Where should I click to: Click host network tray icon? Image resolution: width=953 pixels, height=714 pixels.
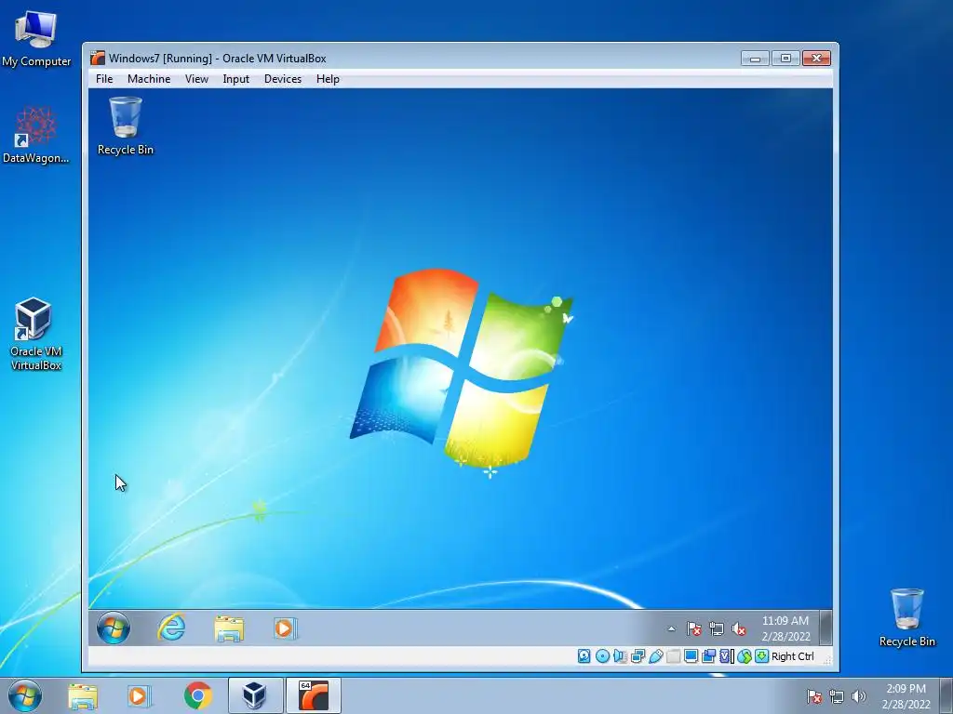(x=837, y=697)
